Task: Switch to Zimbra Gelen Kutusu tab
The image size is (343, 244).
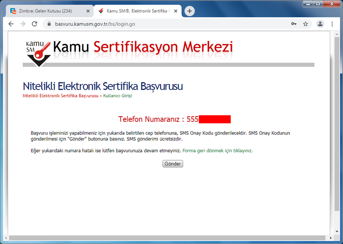Action: click(47, 11)
